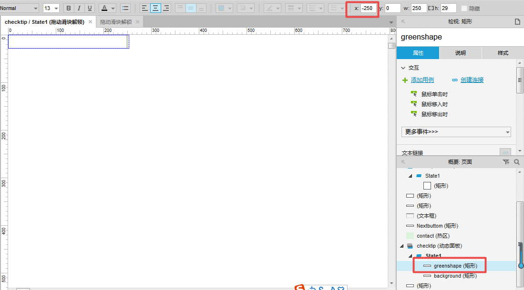Viewport: 524px width, 290px height.
Task: Click the outer shadow button
Action: [243, 8]
